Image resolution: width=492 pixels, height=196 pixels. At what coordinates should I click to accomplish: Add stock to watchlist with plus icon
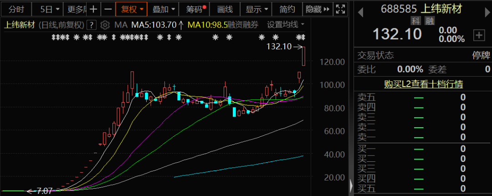tap(479, 35)
